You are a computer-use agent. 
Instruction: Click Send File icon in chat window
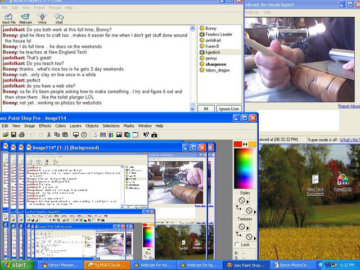pos(8,19)
